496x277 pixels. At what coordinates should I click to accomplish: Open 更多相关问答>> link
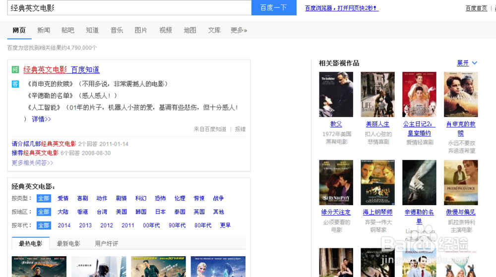click(x=32, y=163)
